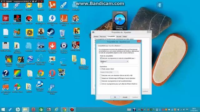Open the red download-arrow YouTube downloader shortcut
Image resolution: width=200 pixels, height=112 pixels.
(x=52, y=48)
